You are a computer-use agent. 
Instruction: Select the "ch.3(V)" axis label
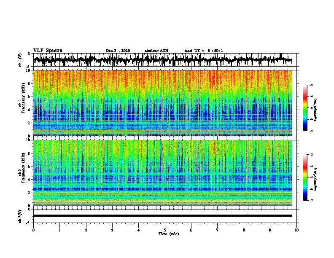(x=20, y=217)
